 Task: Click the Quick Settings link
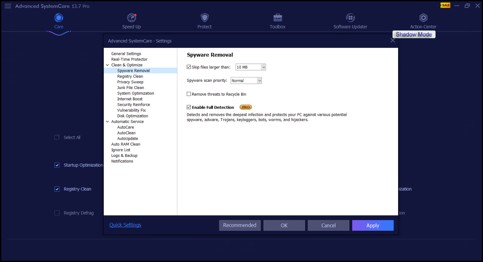pos(125,225)
